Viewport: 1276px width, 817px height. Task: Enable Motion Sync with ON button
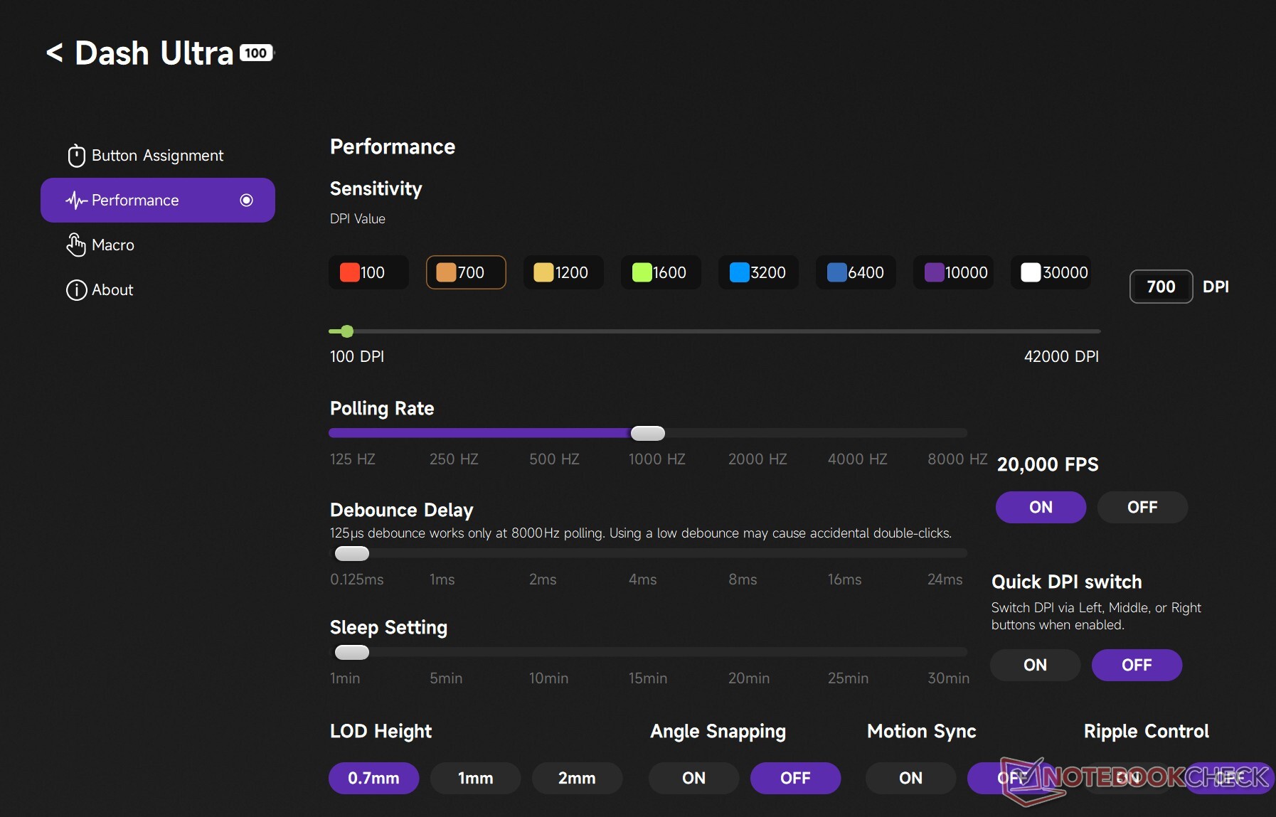(910, 778)
